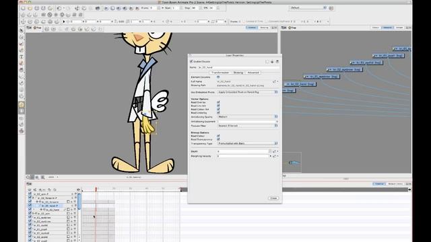This screenshot has width=431, height=242.
Task: Select the Contour Editor tool below Select tool
Action: [22, 37]
